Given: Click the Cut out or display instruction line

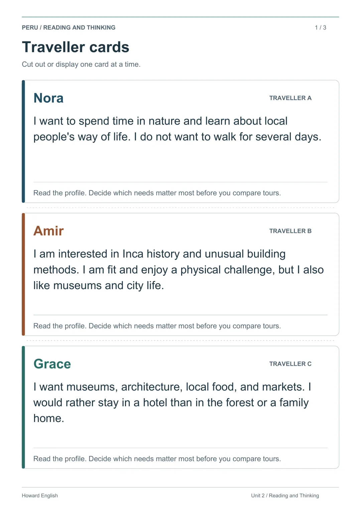Looking at the screenshot, I should pyautogui.click(x=81, y=64).
